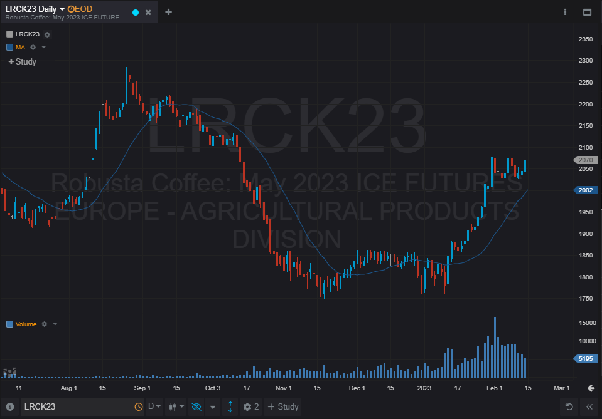This screenshot has width=602, height=419.
Task: Click the MA legend label
Action: coord(20,48)
